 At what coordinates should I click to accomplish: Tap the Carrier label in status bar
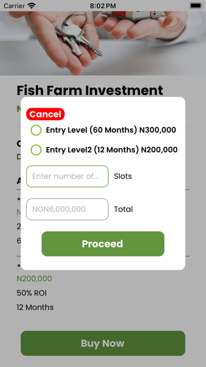[14, 6]
